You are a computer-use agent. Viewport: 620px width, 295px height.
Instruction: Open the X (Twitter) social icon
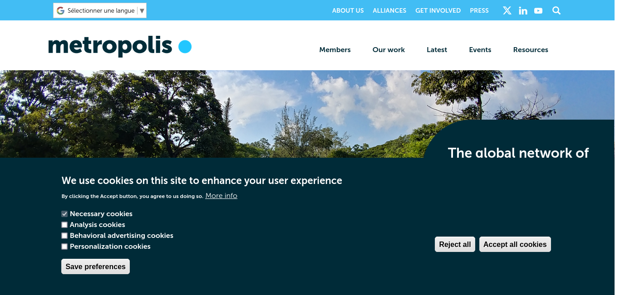point(507,10)
